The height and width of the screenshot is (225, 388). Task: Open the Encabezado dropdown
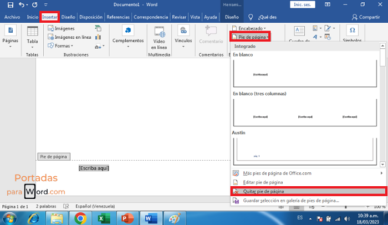pos(249,28)
